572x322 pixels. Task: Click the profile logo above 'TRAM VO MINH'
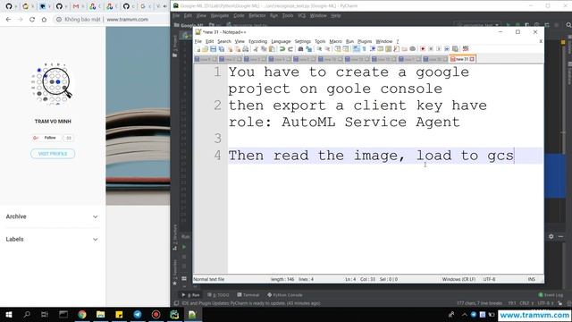[52, 84]
